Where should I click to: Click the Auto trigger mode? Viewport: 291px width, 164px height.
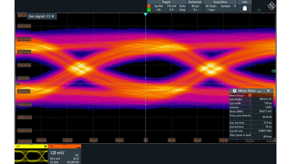(182, 6)
